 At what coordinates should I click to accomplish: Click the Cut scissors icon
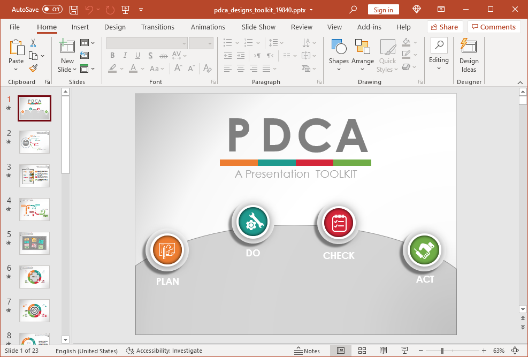pos(33,43)
